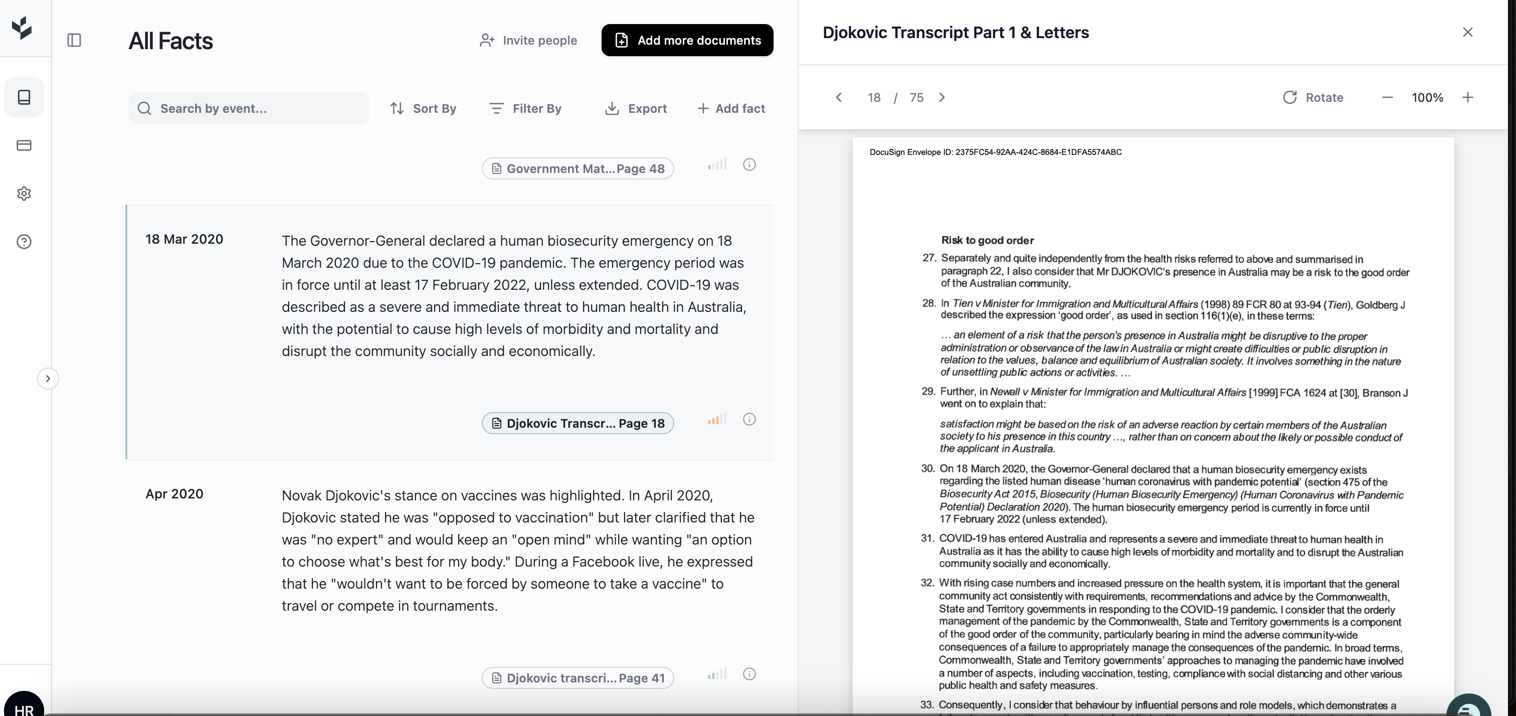Focus the Search by event field
Screen dimensions: 1516x716
249,108
